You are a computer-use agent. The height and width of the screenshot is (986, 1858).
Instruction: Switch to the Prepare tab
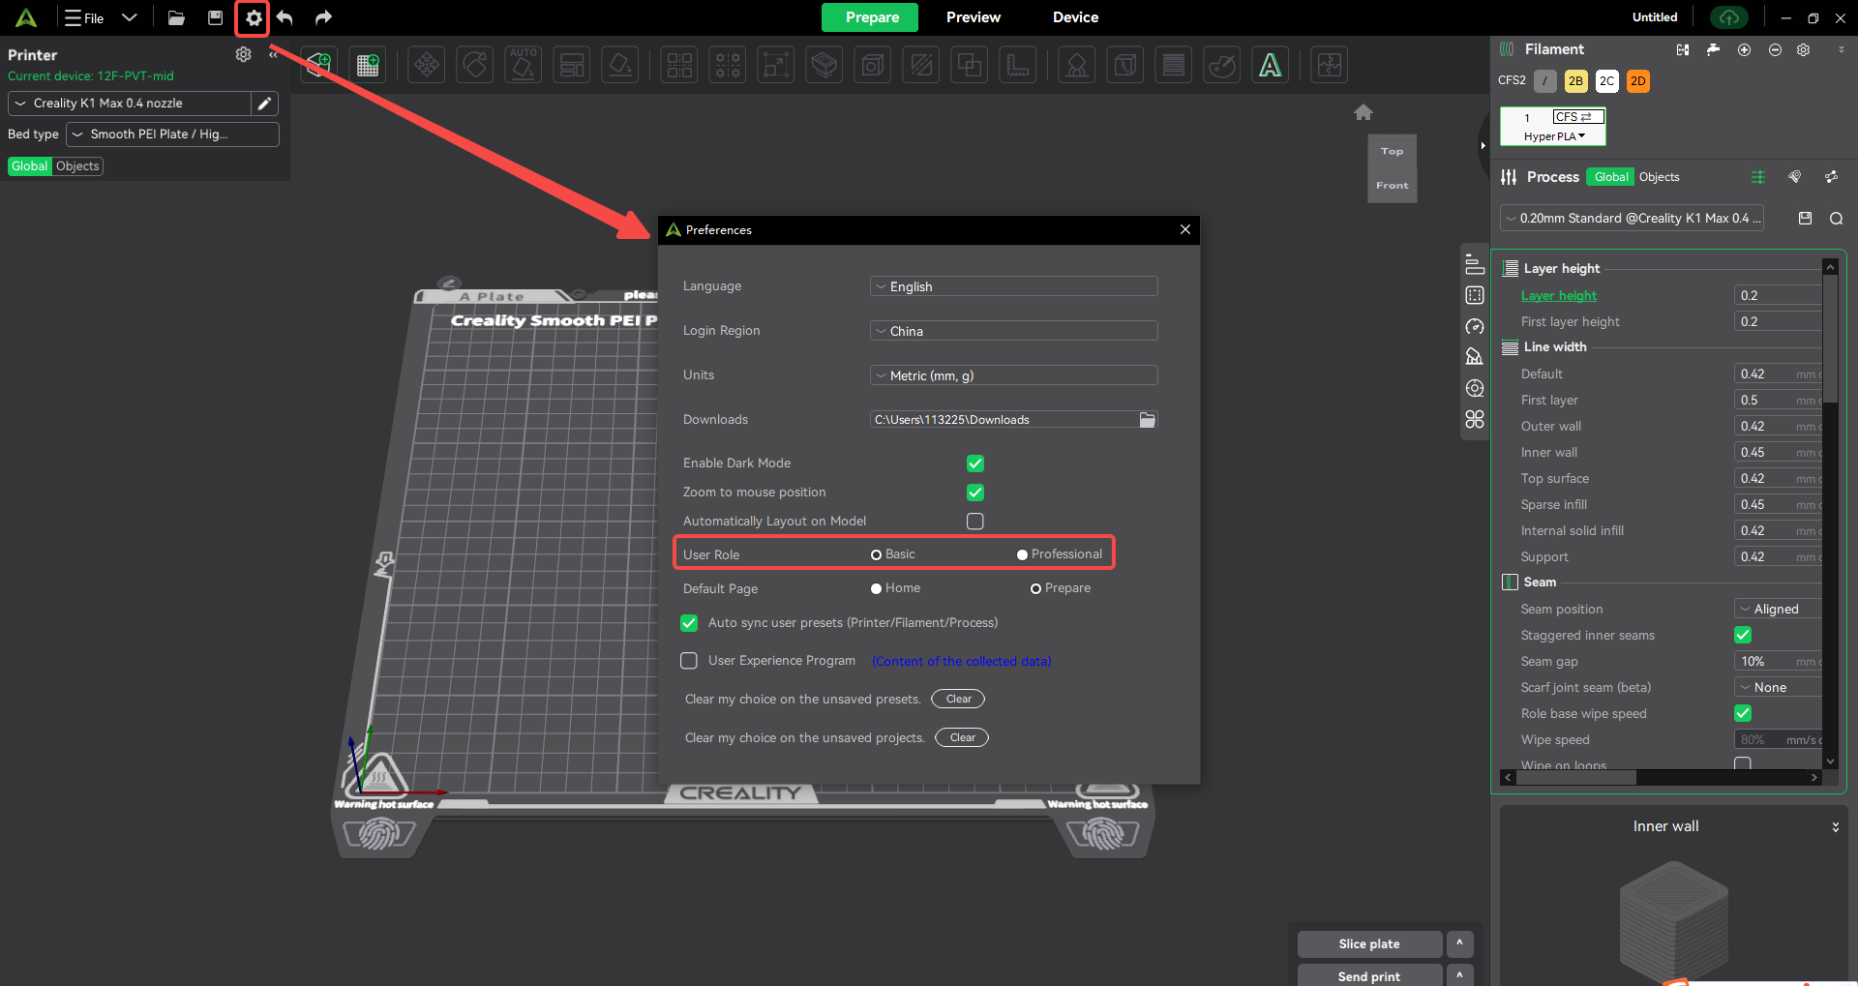[871, 17]
